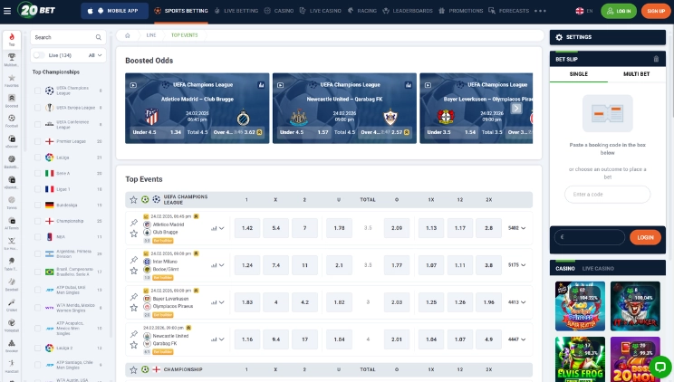The width and height of the screenshot is (674, 382).
Task: Expand market chevron in Bayer Leverkusen row
Action: click(x=222, y=302)
